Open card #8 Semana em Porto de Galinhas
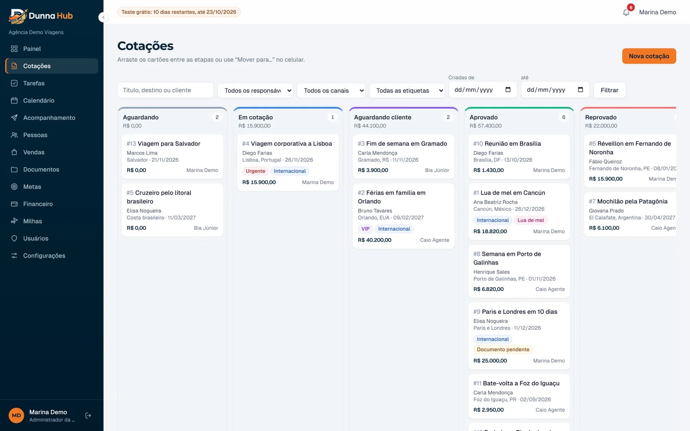The image size is (690, 431). pyautogui.click(x=519, y=271)
